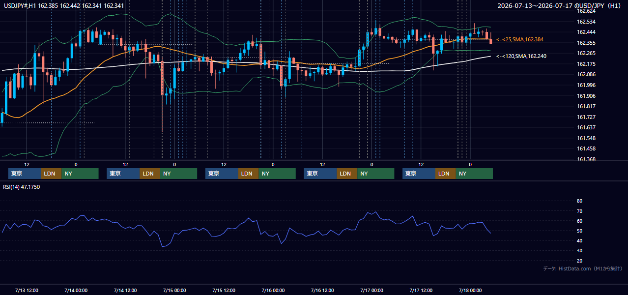
Task: Click price axis value 162.265
Action: [586, 53]
